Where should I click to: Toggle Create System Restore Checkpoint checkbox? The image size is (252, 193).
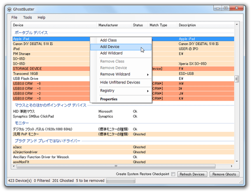click(x=173, y=174)
